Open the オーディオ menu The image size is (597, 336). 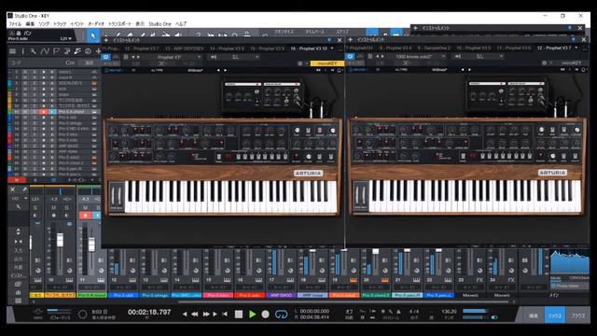(x=96, y=23)
